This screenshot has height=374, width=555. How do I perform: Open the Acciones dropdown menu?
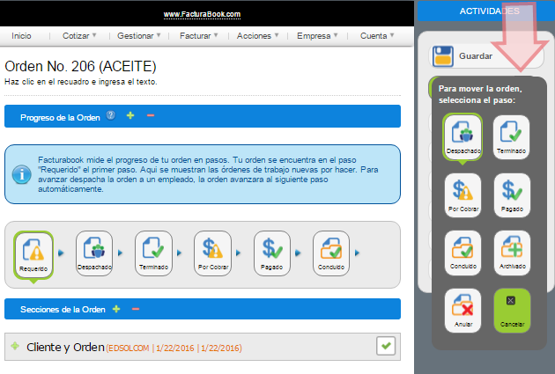pyautogui.click(x=257, y=36)
